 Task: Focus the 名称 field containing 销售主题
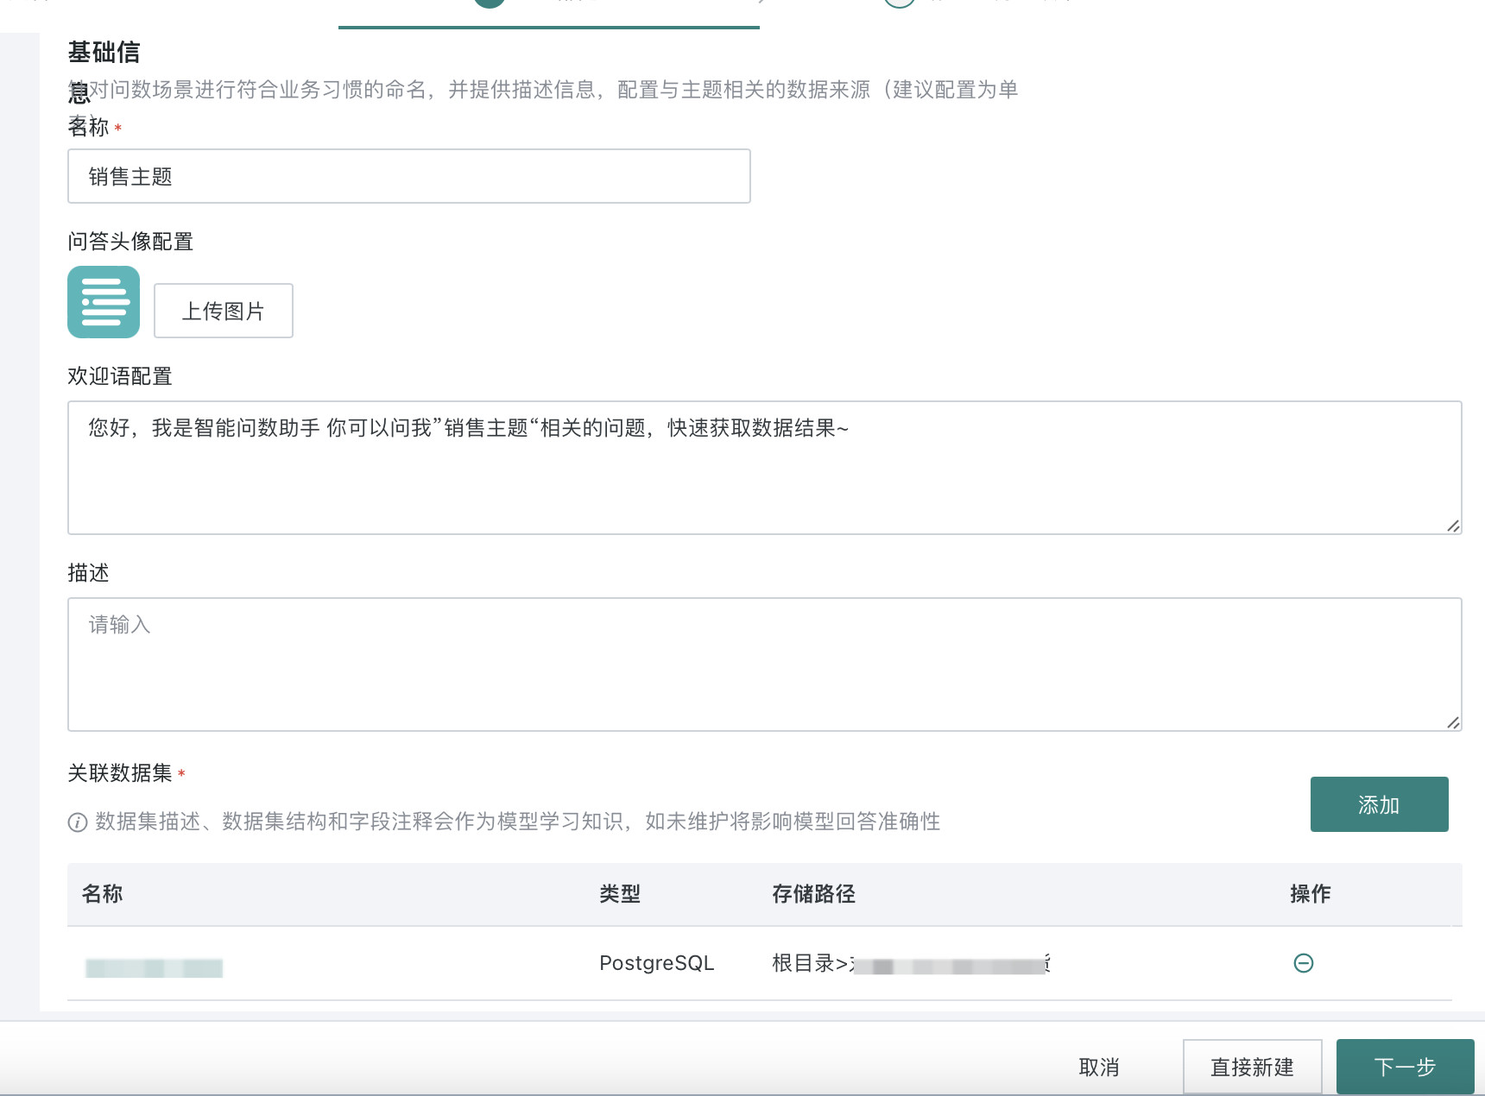click(x=408, y=177)
